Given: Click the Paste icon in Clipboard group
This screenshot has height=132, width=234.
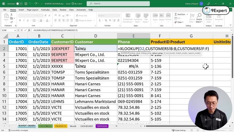Looking at the screenshot, I should click(6, 16).
